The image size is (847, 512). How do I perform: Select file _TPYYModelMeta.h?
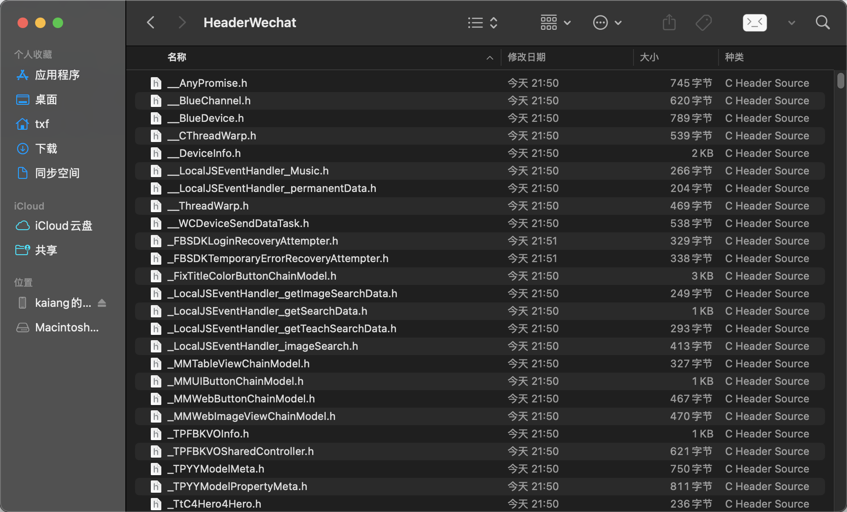tap(480, 469)
